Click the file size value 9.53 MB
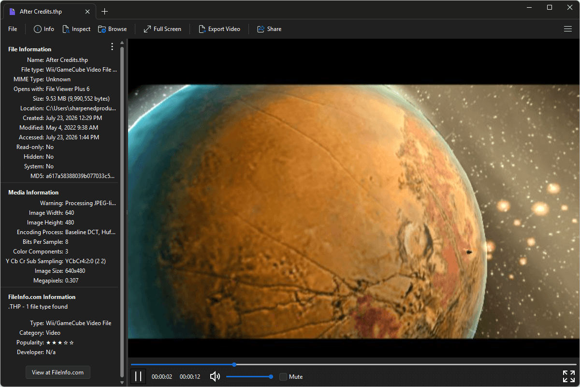Viewport: 580px width, 387px height. tap(78, 99)
